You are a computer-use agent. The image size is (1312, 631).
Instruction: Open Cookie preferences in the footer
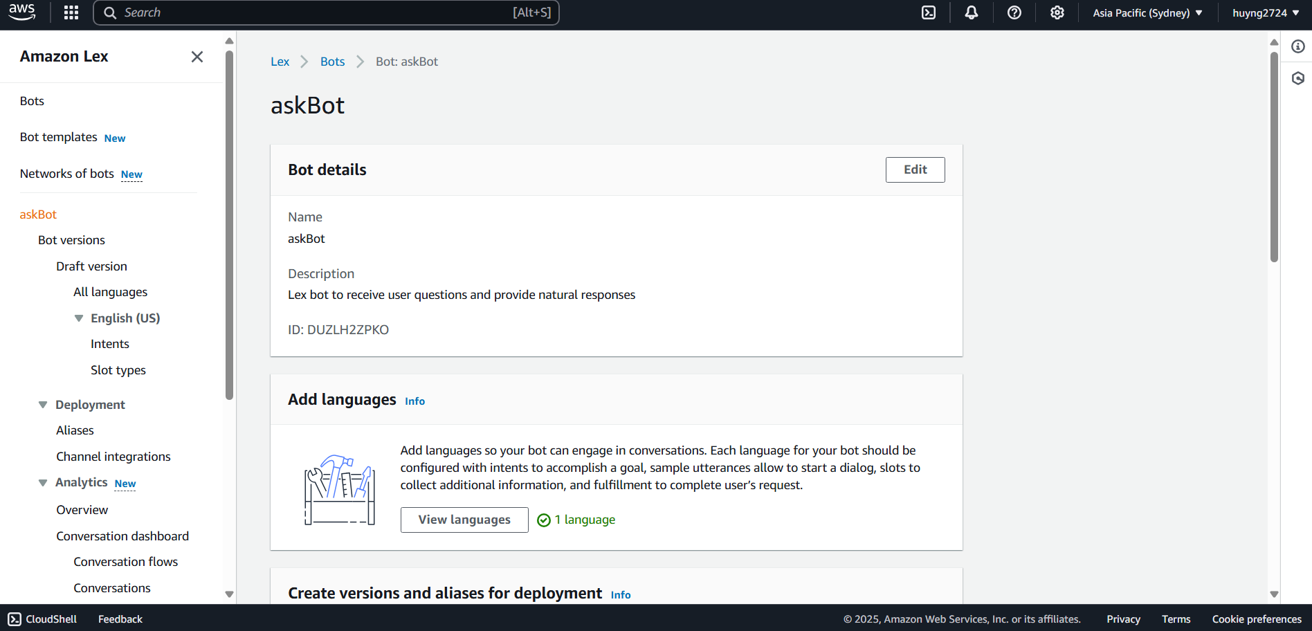1257,619
